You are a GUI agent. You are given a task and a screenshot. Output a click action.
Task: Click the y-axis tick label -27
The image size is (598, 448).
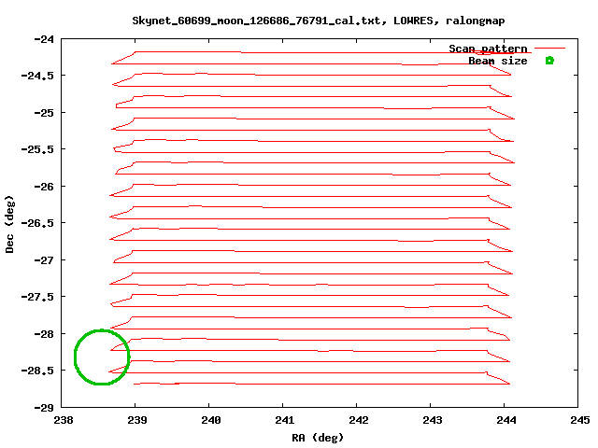point(44,260)
